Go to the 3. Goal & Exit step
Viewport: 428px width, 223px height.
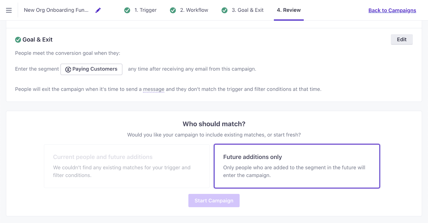click(247, 10)
